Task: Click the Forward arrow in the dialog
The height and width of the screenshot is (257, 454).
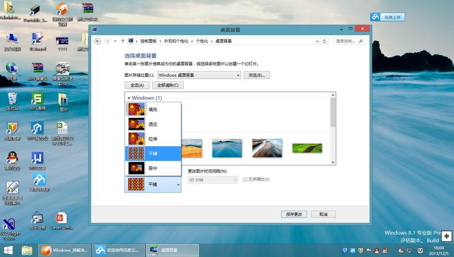Action: [x=107, y=41]
